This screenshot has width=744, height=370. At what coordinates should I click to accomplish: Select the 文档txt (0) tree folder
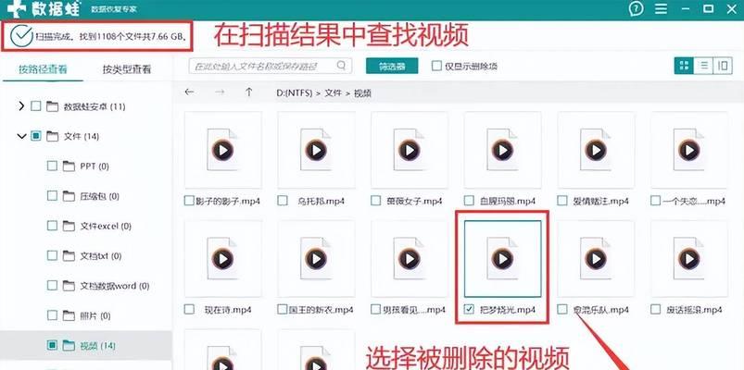tap(101, 256)
